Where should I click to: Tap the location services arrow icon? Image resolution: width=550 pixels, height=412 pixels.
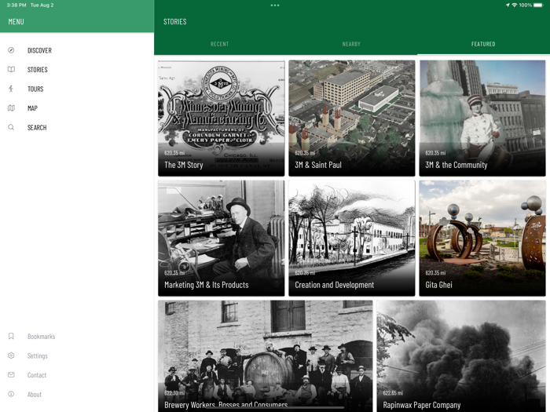[508, 5]
